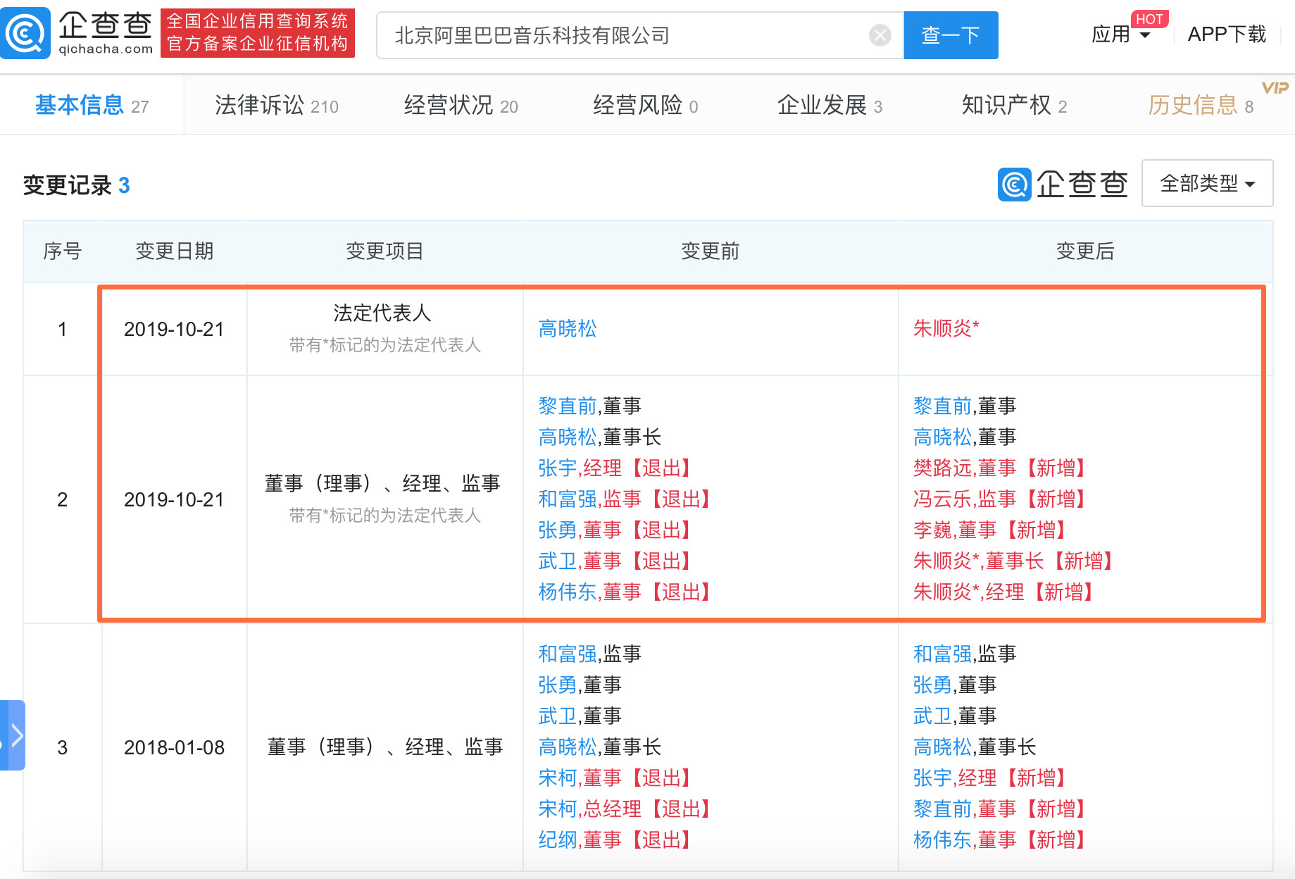Image resolution: width=1295 pixels, height=879 pixels.
Task: Click 武卫,董事 in row 3 变更前
Action: [x=580, y=716]
